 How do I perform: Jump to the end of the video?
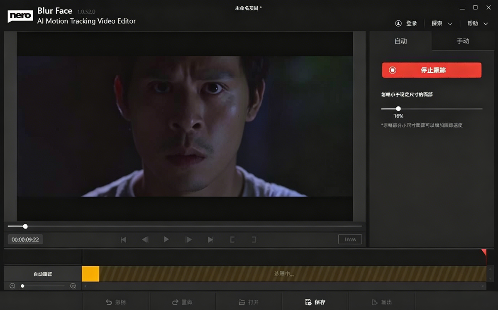point(210,239)
